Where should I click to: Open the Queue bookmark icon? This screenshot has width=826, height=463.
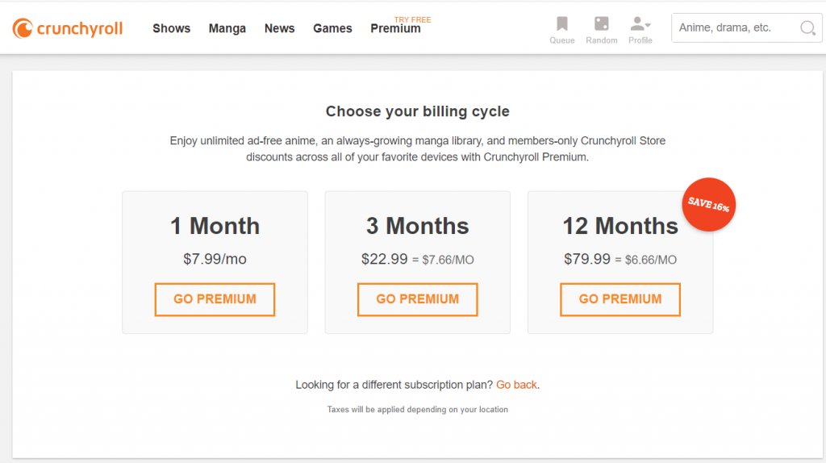coord(562,23)
